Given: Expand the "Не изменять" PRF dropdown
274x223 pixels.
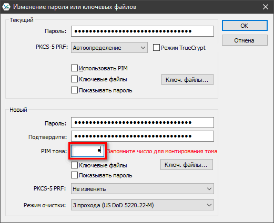Looking at the screenshot, I should 143,189.
